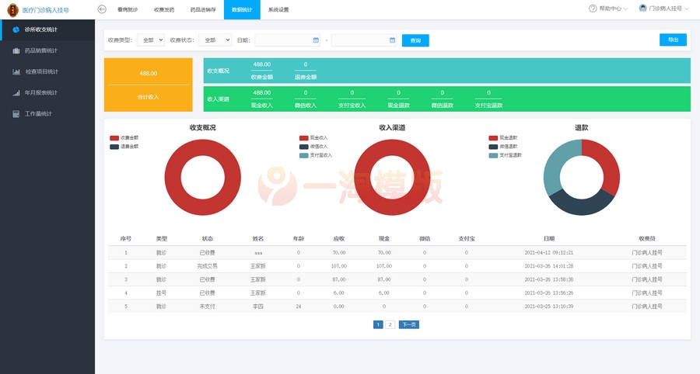Toggle 微信退款 legend in 退款 chart
This screenshot has width=700, height=374.
[503, 147]
